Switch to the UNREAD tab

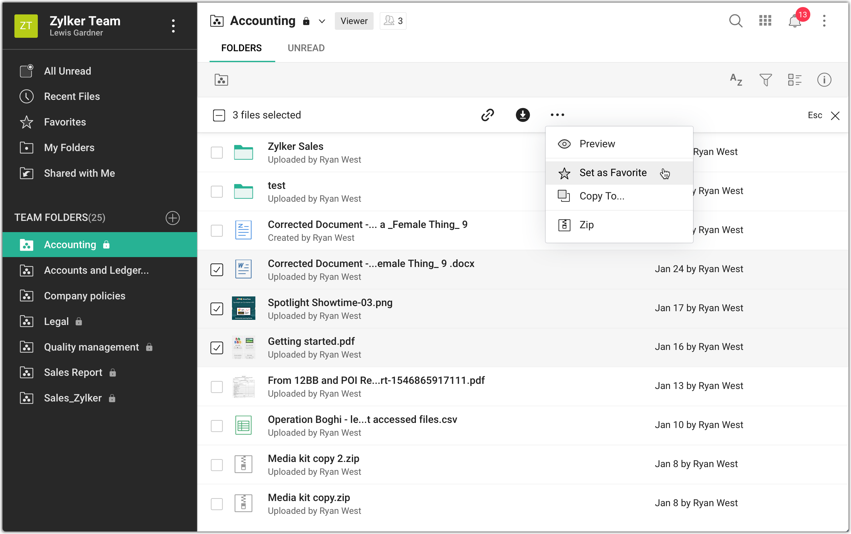coord(306,48)
